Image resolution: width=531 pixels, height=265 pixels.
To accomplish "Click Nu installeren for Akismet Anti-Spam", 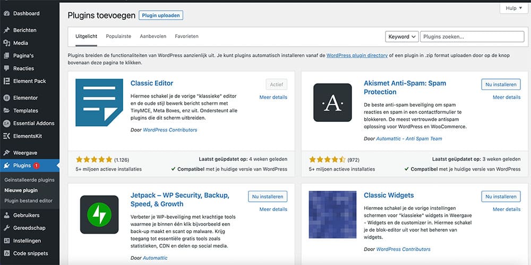I will (501, 84).
